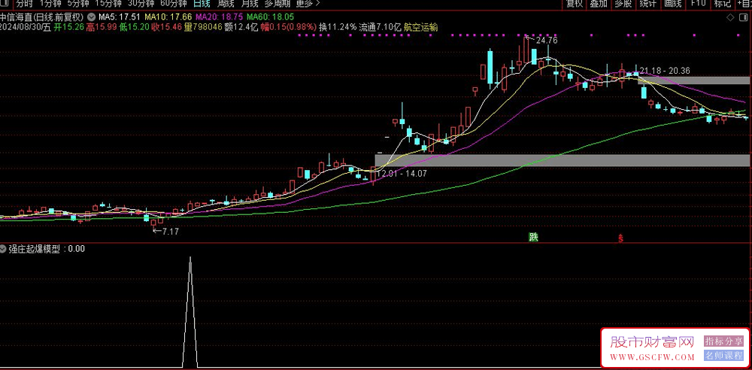Click the 强庄起爆模型 indicator title
This screenshot has height=370, width=752.
(34, 249)
